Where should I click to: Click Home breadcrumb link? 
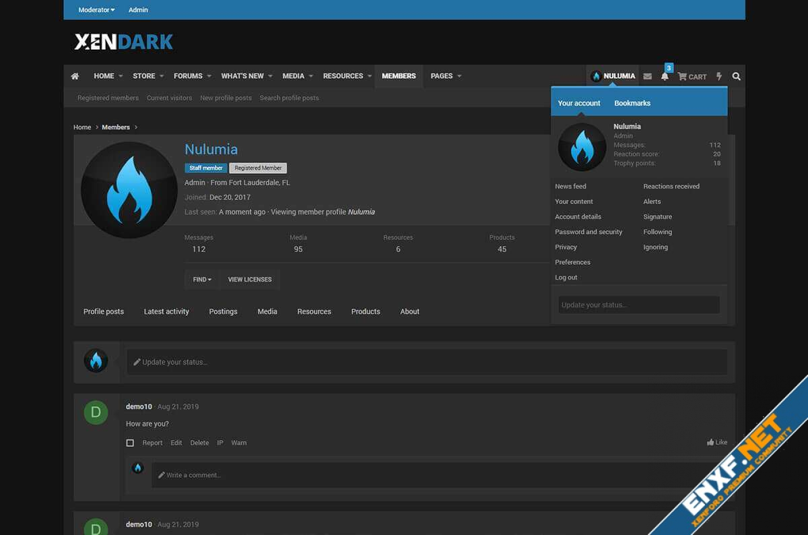point(82,127)
